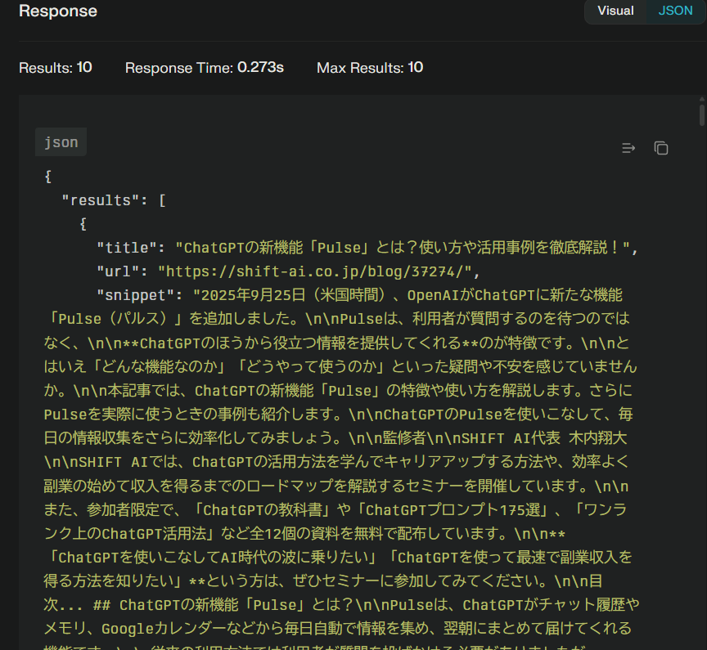The height and width of the screenshot is (650, 707).
Task: Click the code block scrollbar thumb
Action: [x=701, y=116]
